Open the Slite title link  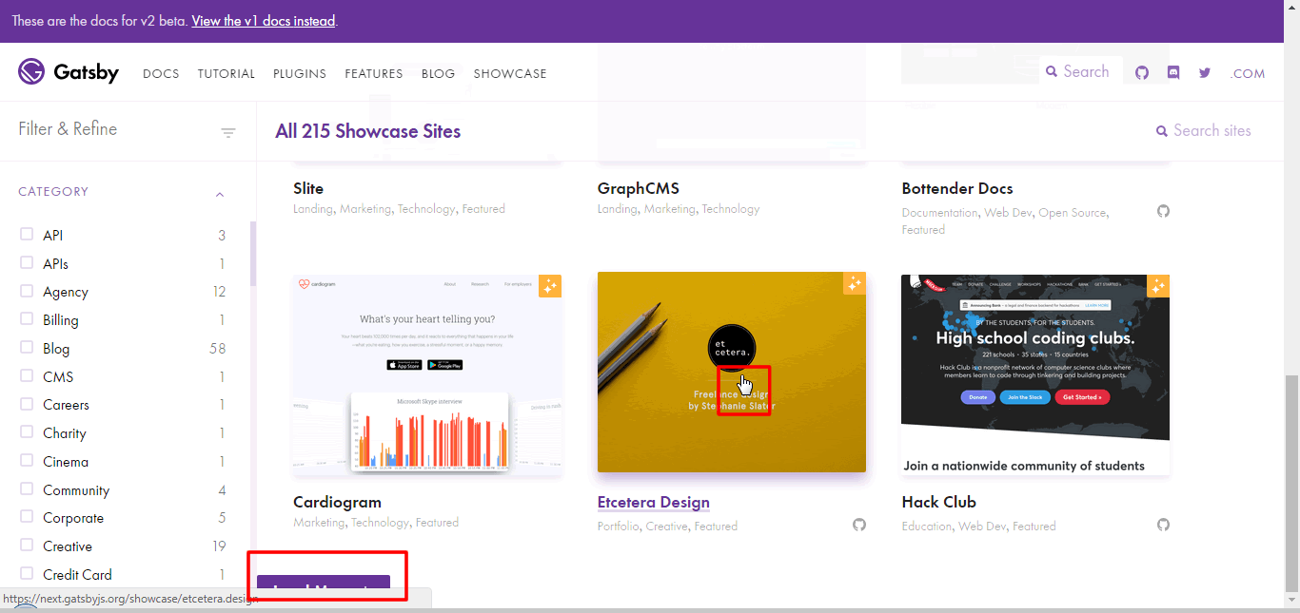pos(308,188)
